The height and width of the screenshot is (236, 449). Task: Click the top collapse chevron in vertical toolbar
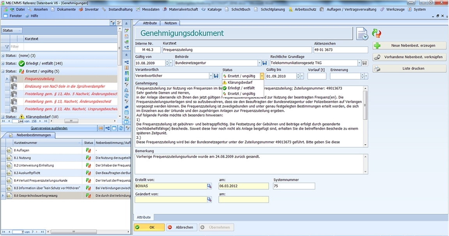pos(126,23)
